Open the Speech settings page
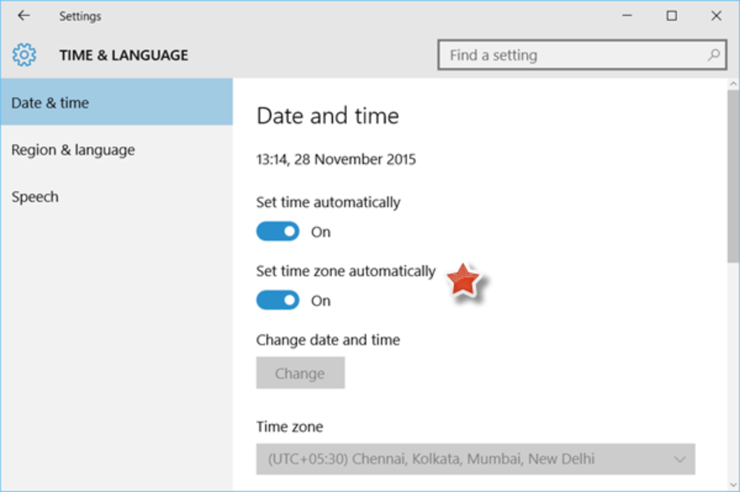 click(35, 197)
